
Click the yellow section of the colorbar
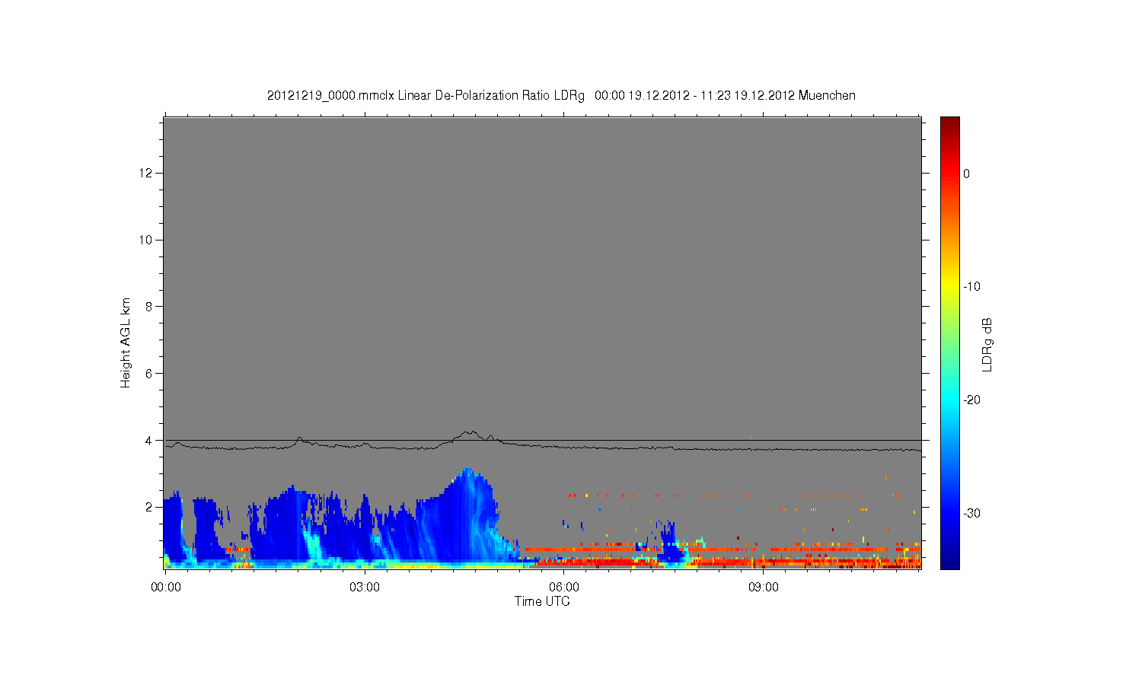(x=950, y=287)
